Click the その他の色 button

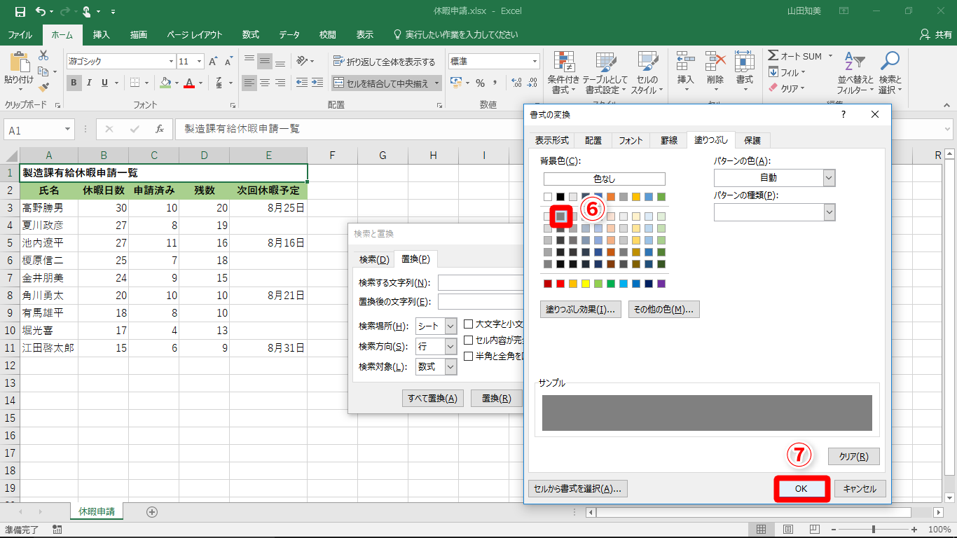coord(663,309)
